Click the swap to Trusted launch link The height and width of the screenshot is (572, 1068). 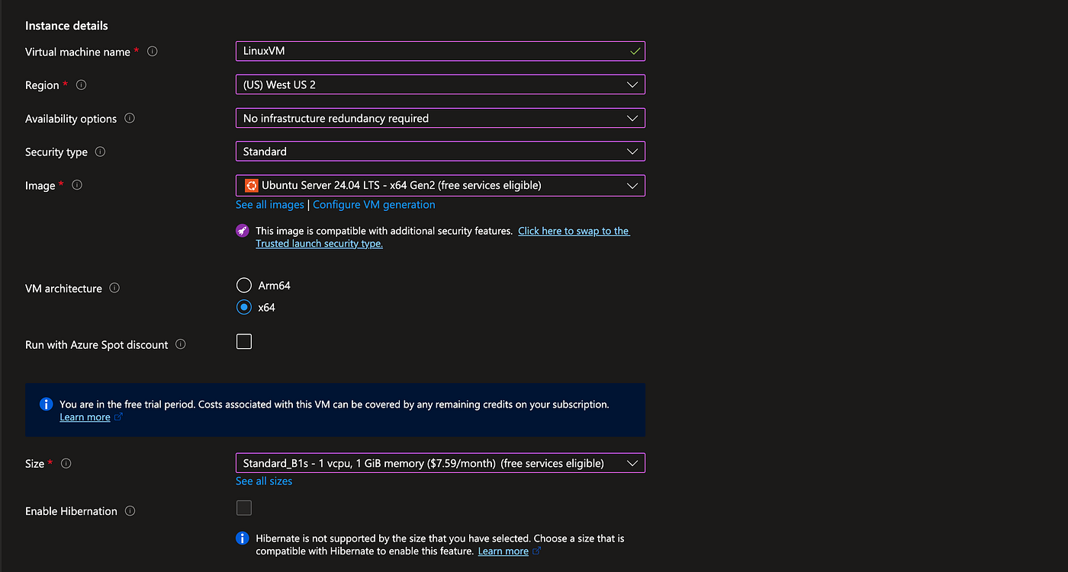(442, 238)
